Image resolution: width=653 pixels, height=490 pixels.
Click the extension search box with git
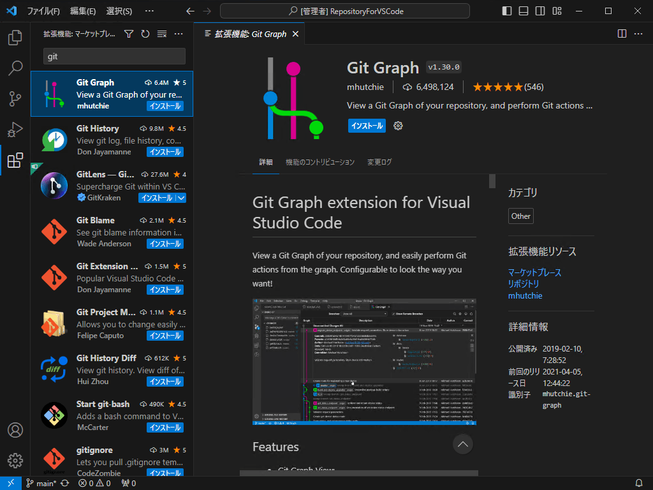114,56
